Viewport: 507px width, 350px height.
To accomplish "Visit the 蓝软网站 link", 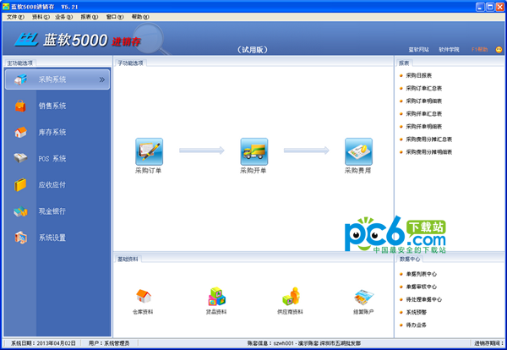I will pyautogui.click(x=419, y=50).
